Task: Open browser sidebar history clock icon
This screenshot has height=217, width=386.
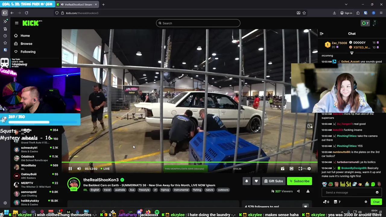Action: [5, 36]
